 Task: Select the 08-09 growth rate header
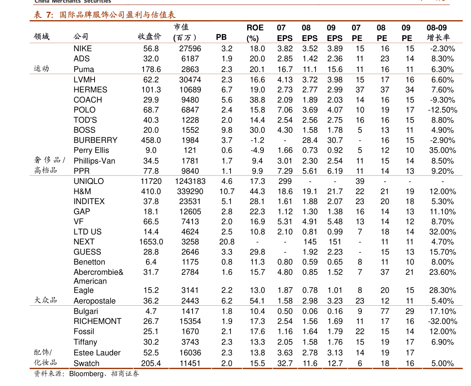[438, 33]
